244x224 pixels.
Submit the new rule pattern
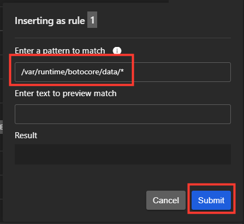coord(211,201)
